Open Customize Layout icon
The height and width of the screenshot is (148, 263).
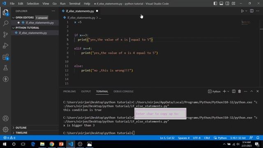(x=233, y=4)
